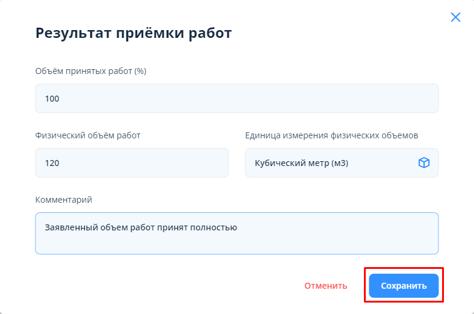Click the cube icon in the unit field

pyautogui.click(x=424, y=162)
